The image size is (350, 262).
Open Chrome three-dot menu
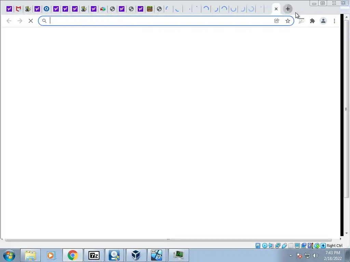click(334, 21)
